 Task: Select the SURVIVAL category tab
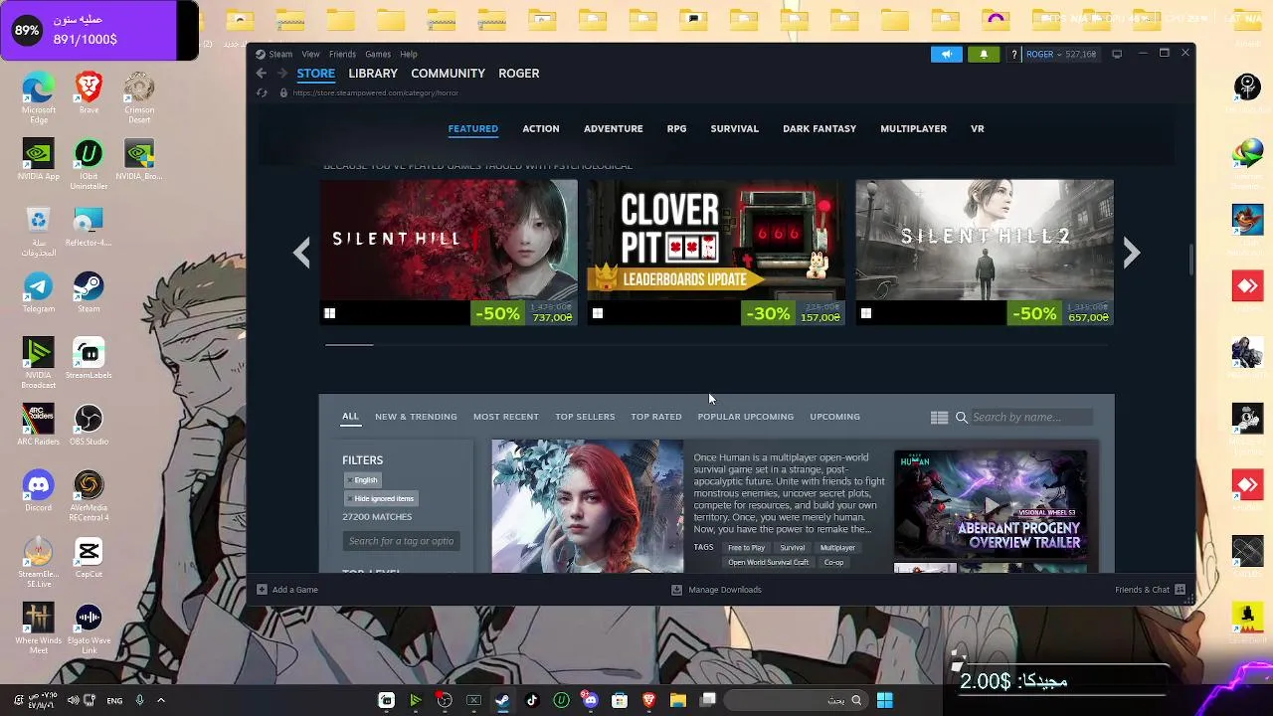[735, 128]
